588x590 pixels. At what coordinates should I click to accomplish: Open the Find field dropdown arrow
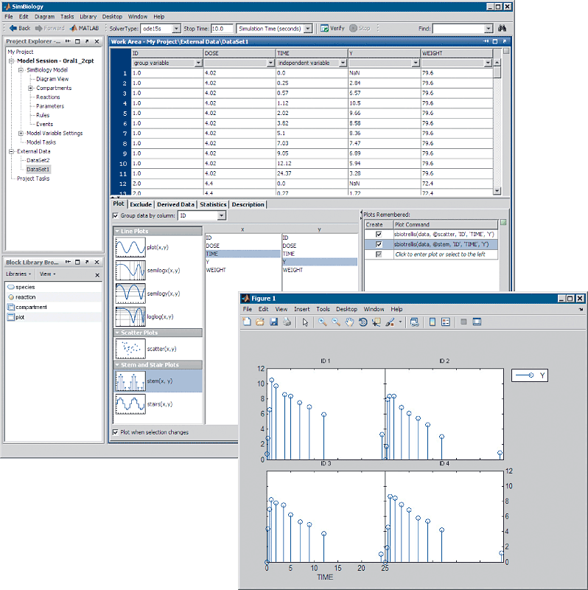click(488, 29)
